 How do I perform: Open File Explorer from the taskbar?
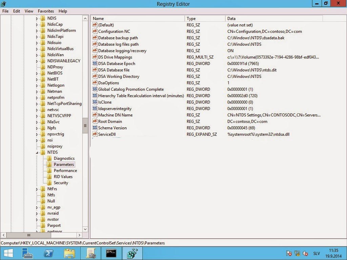pyautogui.click(x=69, y=253)
